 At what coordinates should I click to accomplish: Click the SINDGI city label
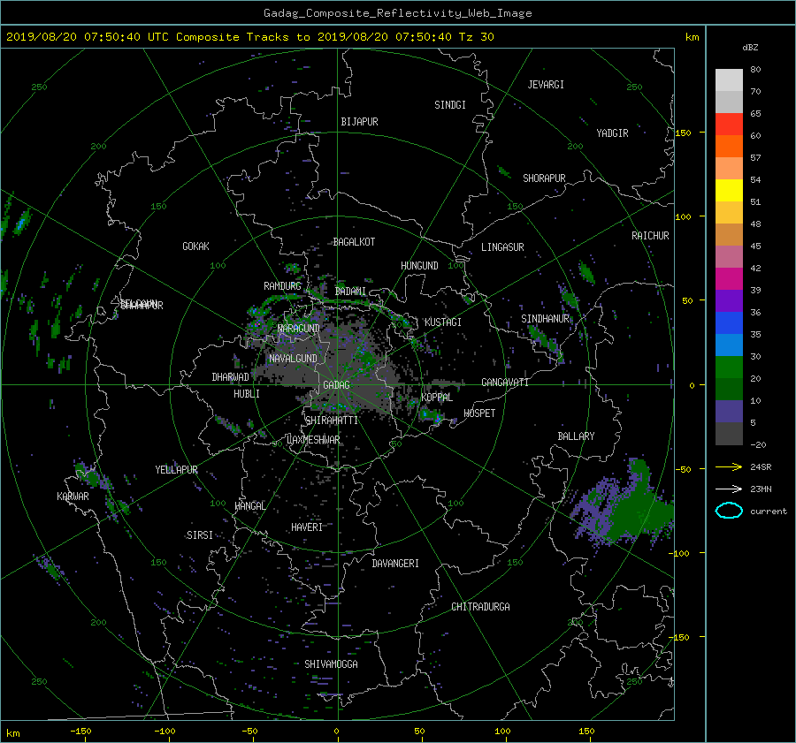point(450,105)
